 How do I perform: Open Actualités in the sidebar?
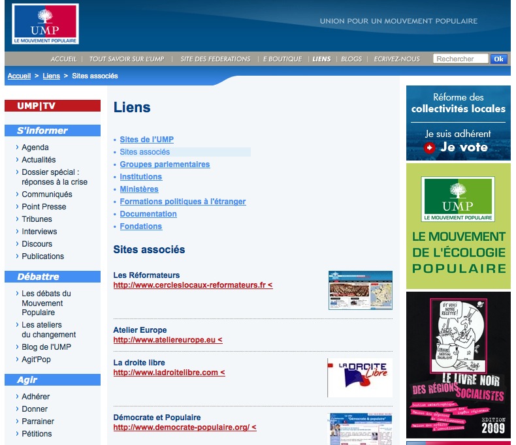pos(39,160)
